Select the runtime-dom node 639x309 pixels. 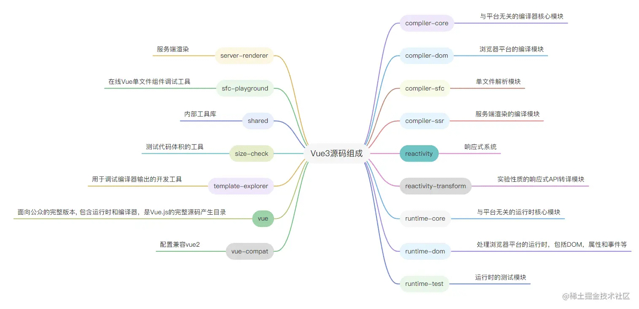425,251
